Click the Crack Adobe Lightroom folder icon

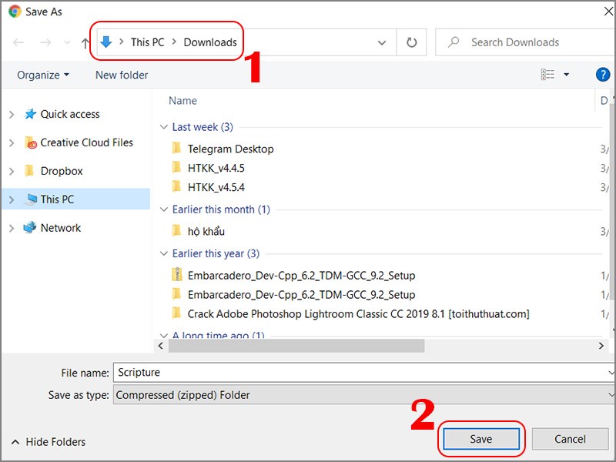coord(177,313)
